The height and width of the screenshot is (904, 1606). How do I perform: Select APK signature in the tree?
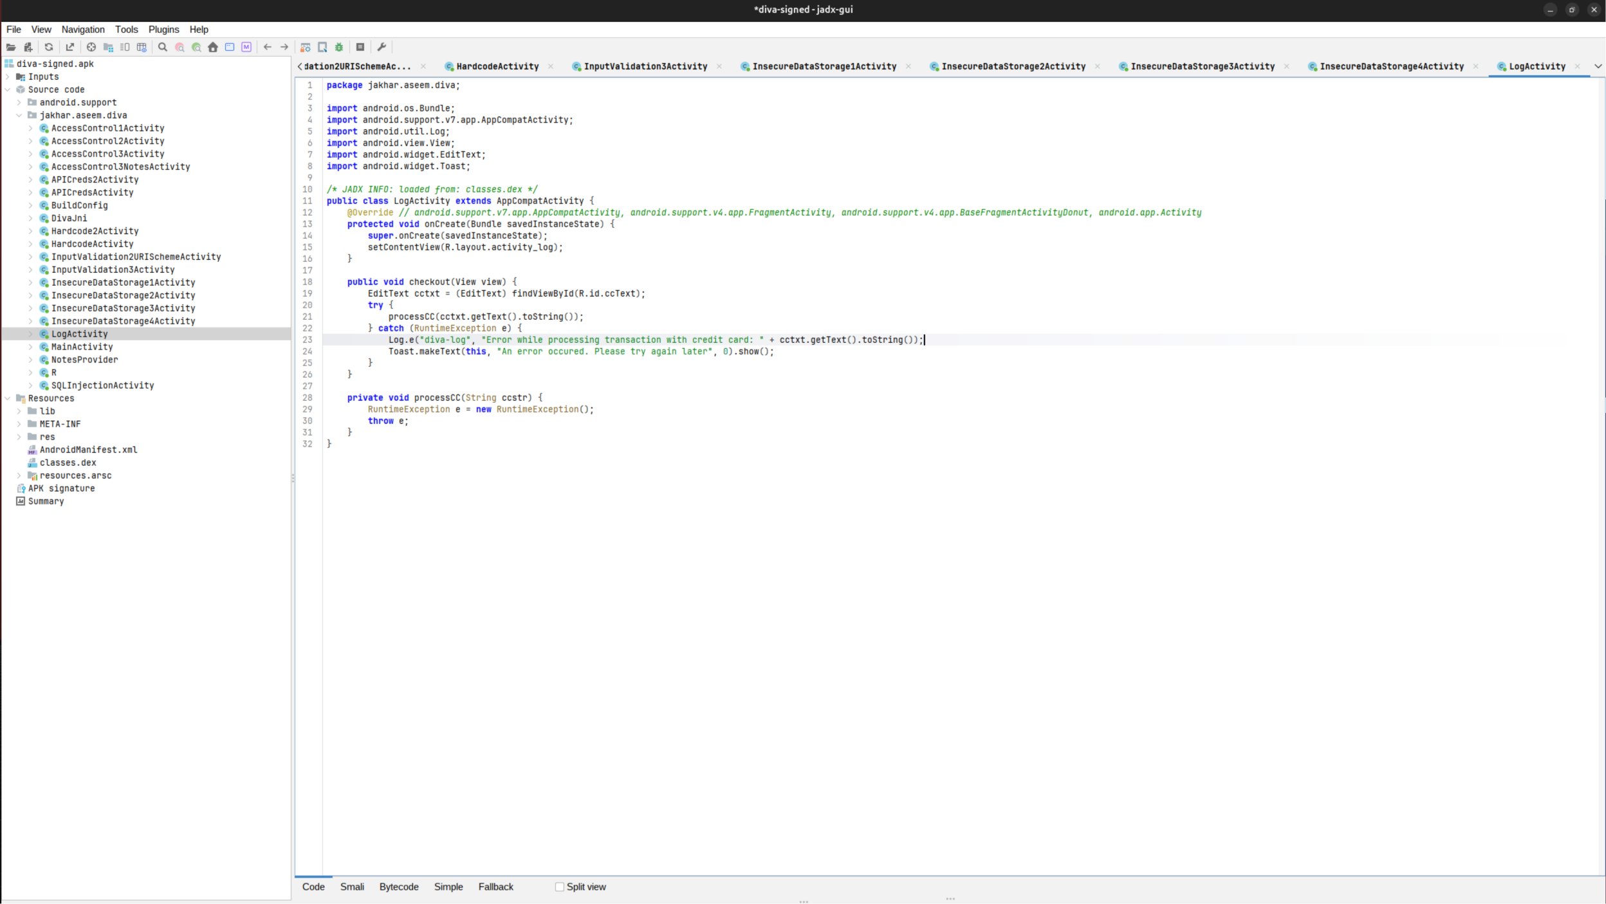pyautogui.click(x=61, y=488)
